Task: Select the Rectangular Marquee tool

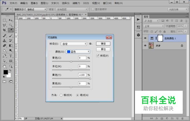Action: pos(4,20)
